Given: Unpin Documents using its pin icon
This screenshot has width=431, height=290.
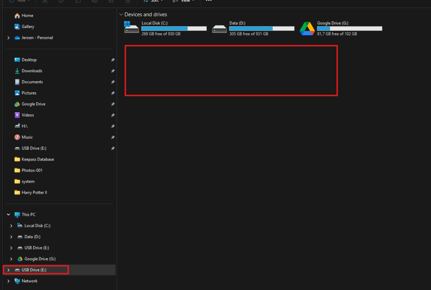Looking at the screenshot, I should tap(112, 82).
